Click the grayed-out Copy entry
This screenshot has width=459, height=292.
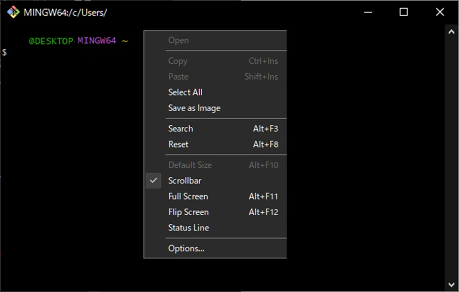(x=215, y=61)
